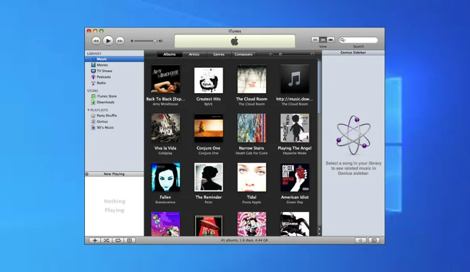Select the American Idiot album cover

pyautogui.click(x=295, y=178)
